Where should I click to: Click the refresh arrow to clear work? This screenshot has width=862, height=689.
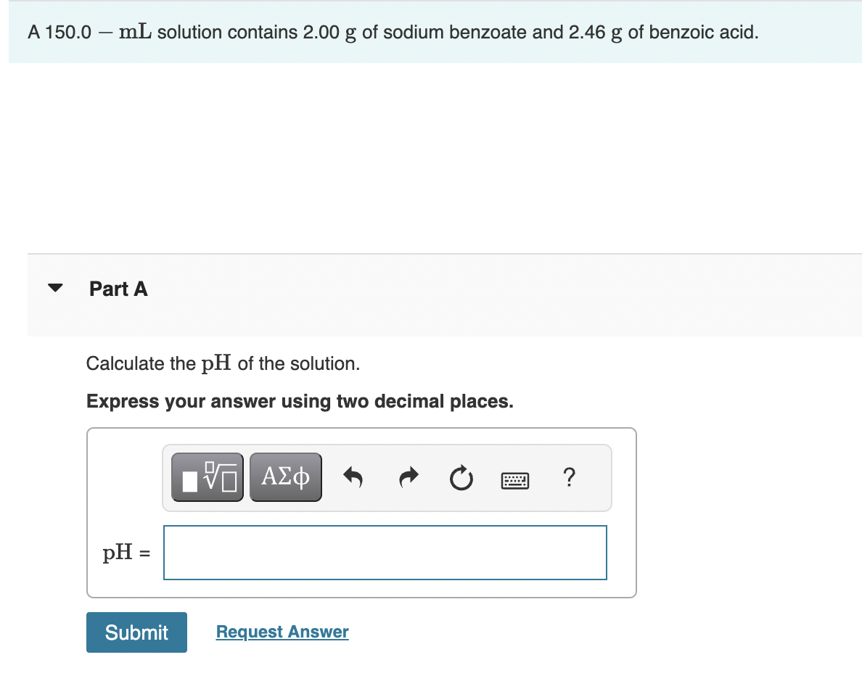pos(461,477)
